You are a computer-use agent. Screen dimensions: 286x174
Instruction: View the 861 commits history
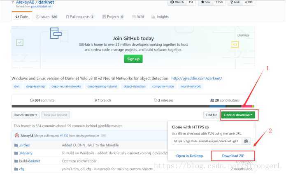pos(42,100)
